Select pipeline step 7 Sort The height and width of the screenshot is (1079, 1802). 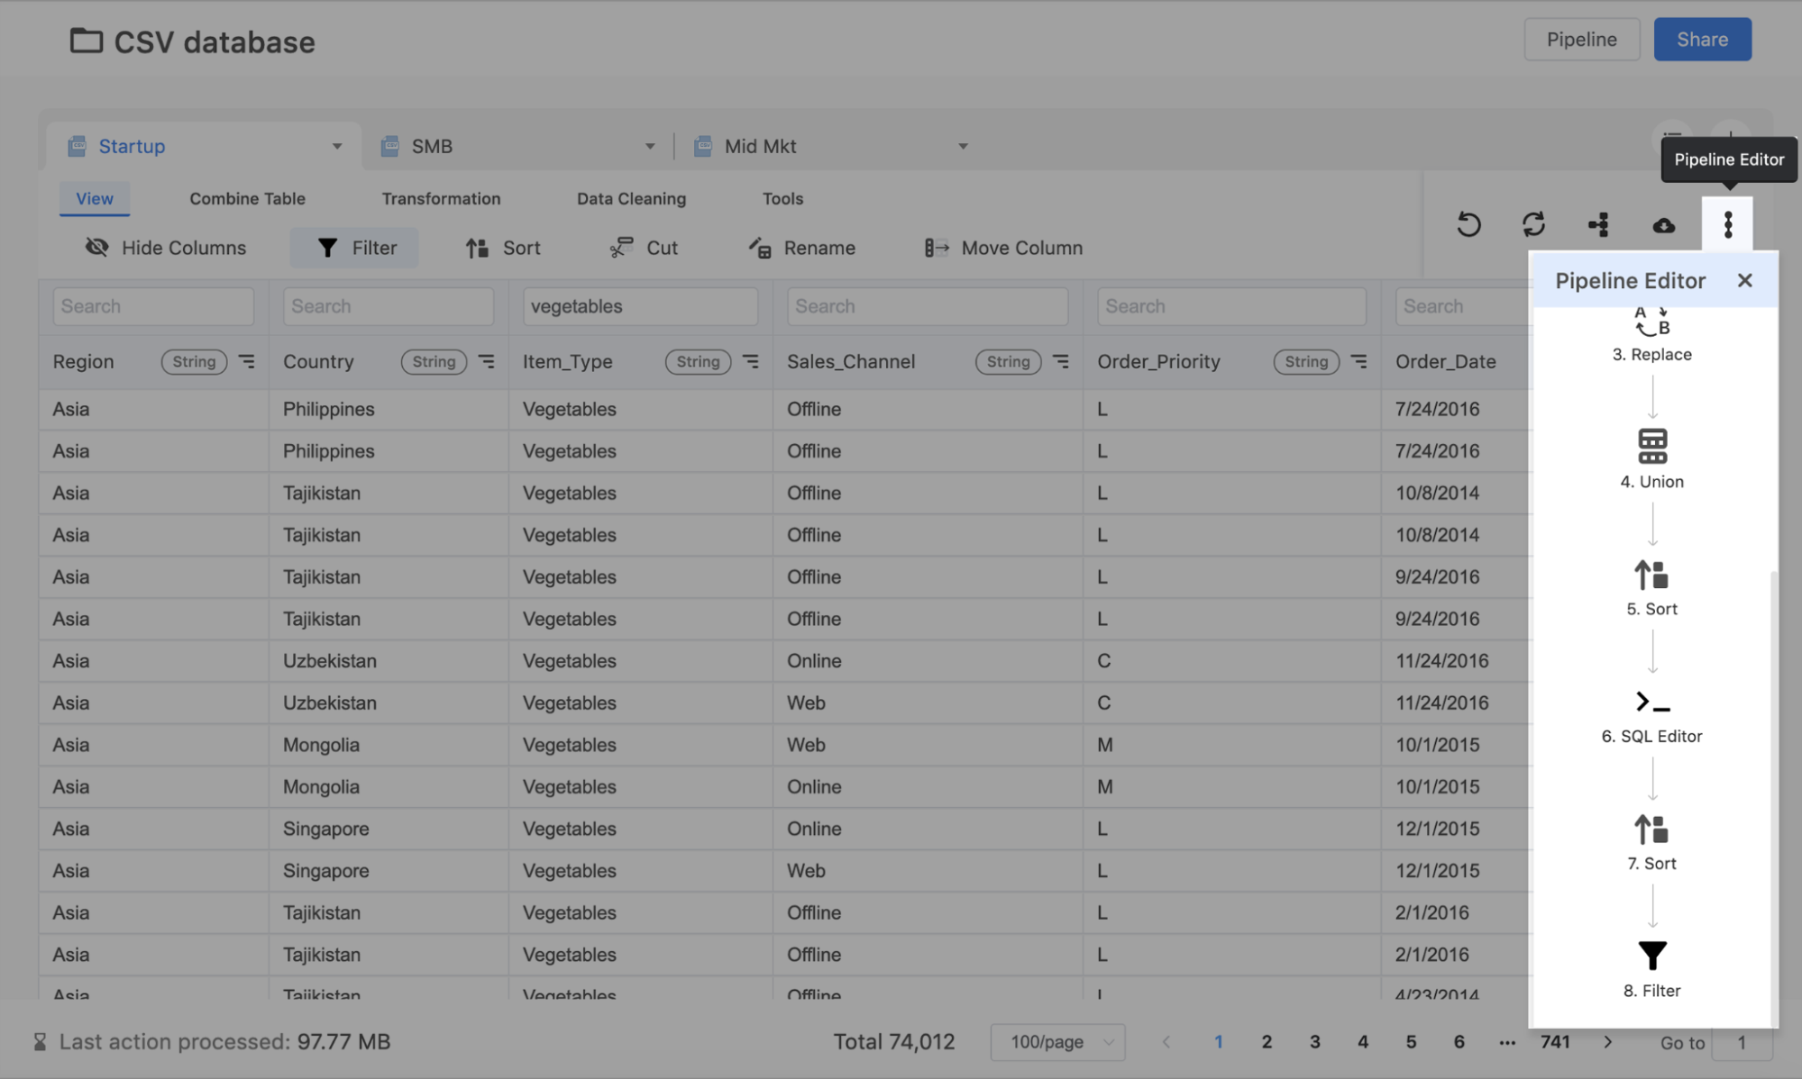[x=1651, y=842]
